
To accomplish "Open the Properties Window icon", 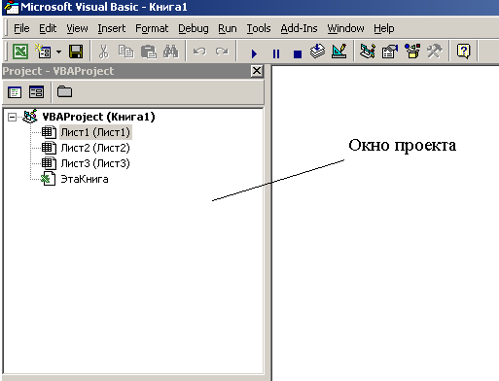I will point(390,52).
